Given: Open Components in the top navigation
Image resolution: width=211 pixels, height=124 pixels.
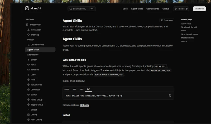Looking at the screenshot, I should click(153, 9).
